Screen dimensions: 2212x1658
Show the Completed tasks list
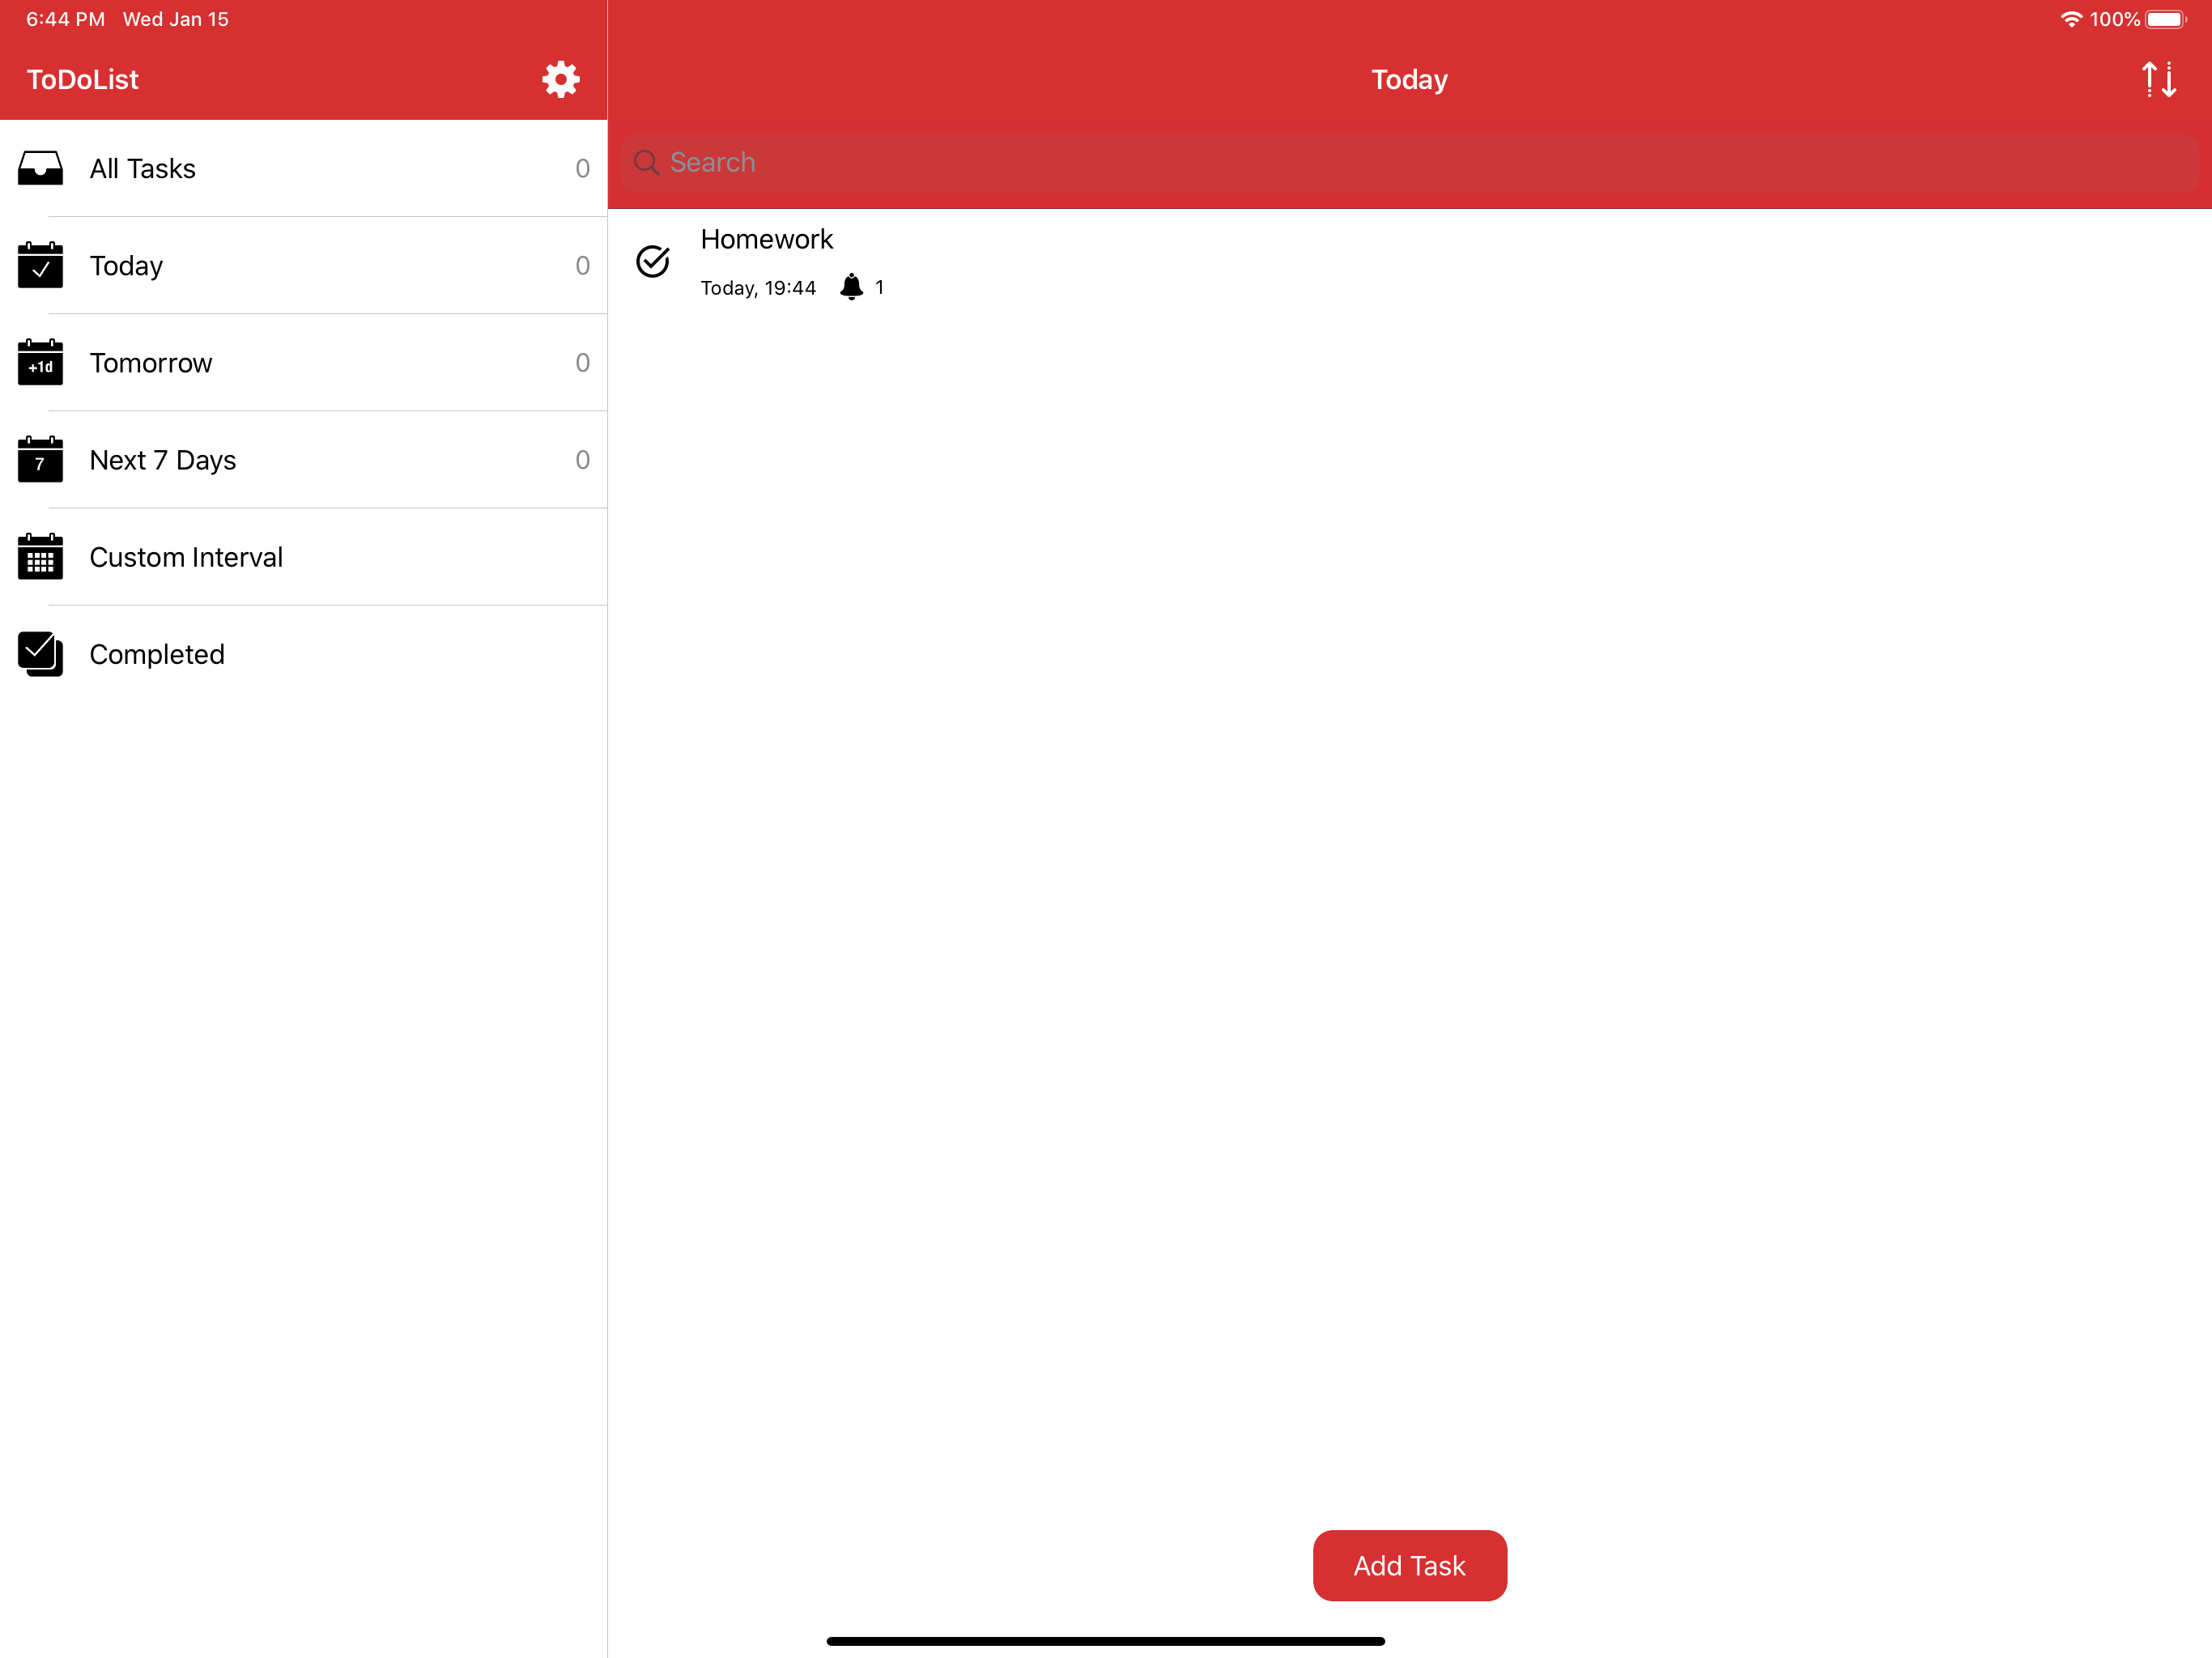[x=157, y=654]
